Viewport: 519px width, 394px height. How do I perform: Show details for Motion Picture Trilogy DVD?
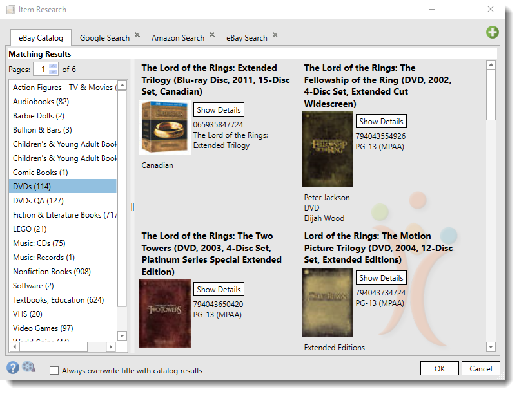381,277
